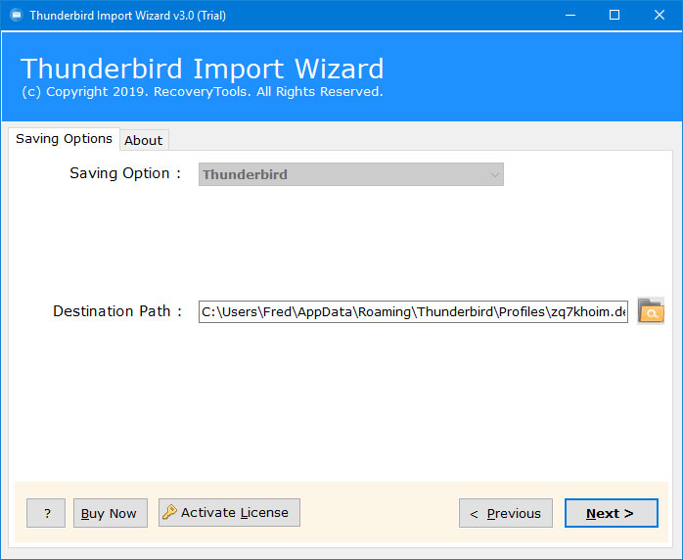
Task: Focus the Destination Path text field
Action: pyautogui.click(x=413, y=311)
